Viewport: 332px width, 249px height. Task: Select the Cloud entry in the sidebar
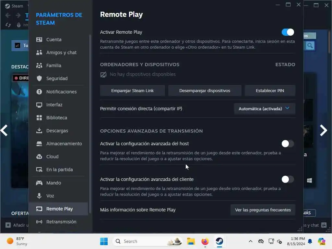(58, 157)
